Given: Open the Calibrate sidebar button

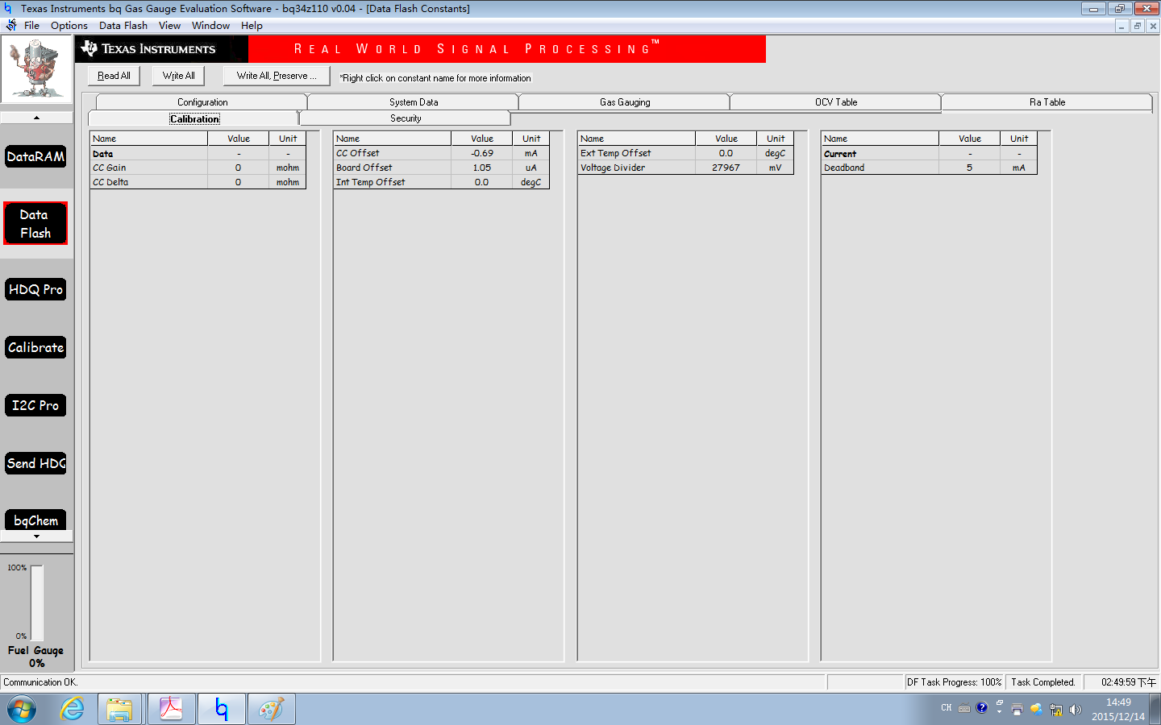Looking at the screenshot, I should tap(36, 347).
